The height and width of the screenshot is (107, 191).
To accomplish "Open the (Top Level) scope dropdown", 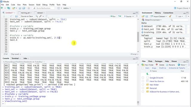I will tap(16, 54).
